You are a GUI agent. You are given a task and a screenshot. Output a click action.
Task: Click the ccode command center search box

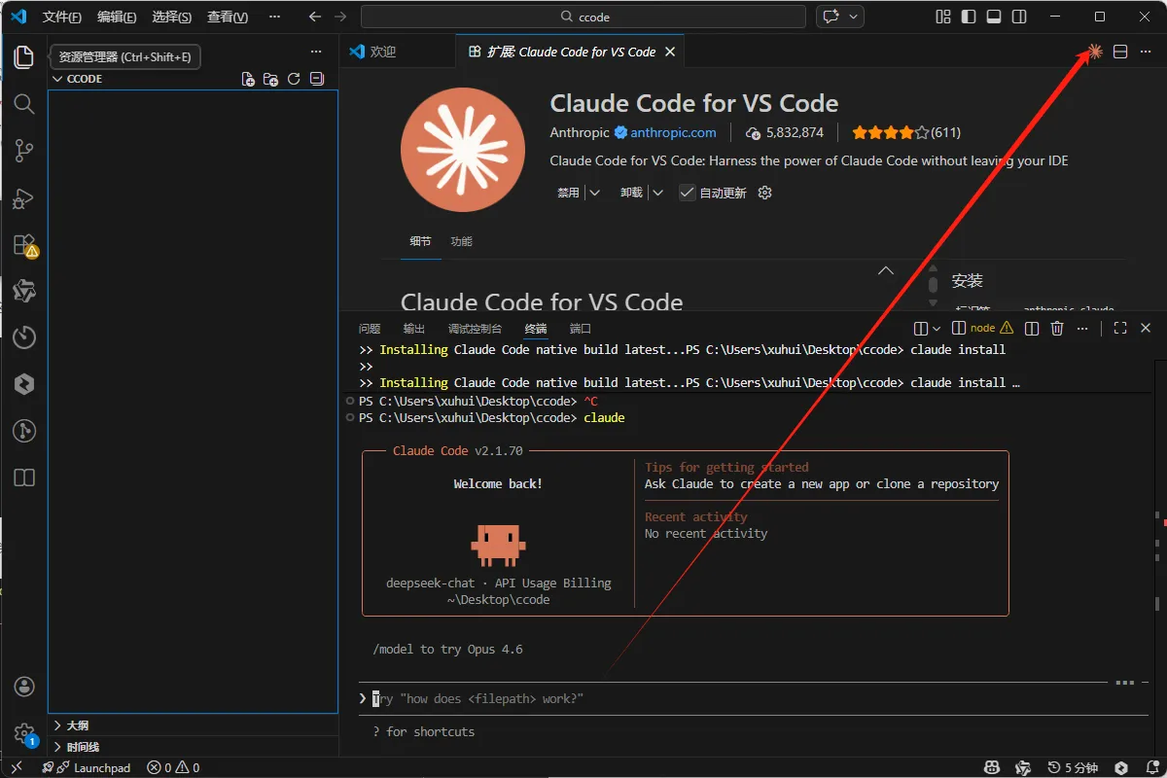click(x=583, y=17)
